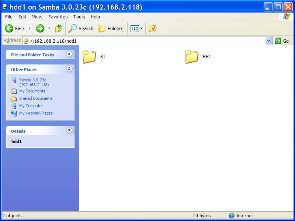The width and height of the screenshot is (295, 221).
Task: Toggle the Folders pane
Action: tap(111, 29)
